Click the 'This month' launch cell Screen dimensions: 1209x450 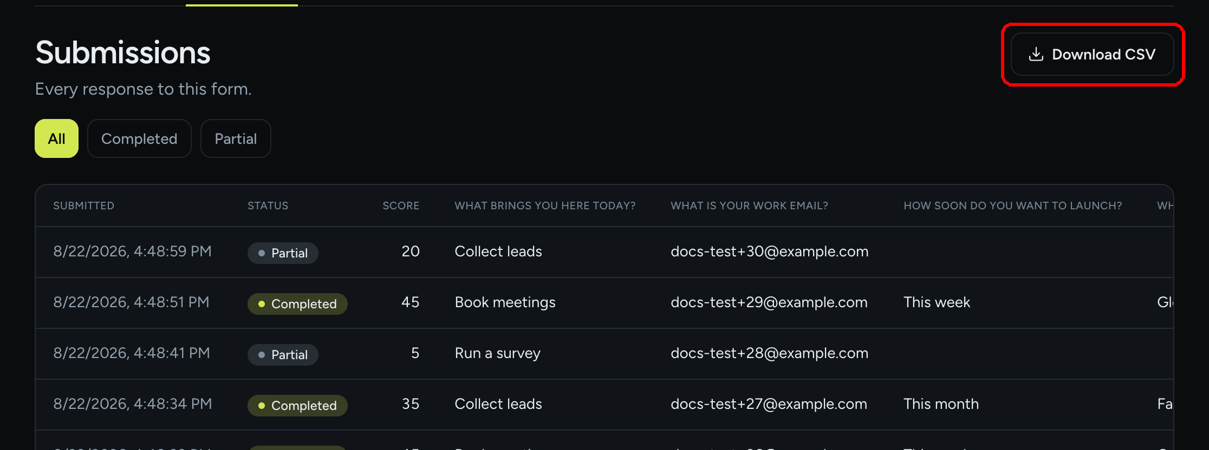[x=941, y=404]
